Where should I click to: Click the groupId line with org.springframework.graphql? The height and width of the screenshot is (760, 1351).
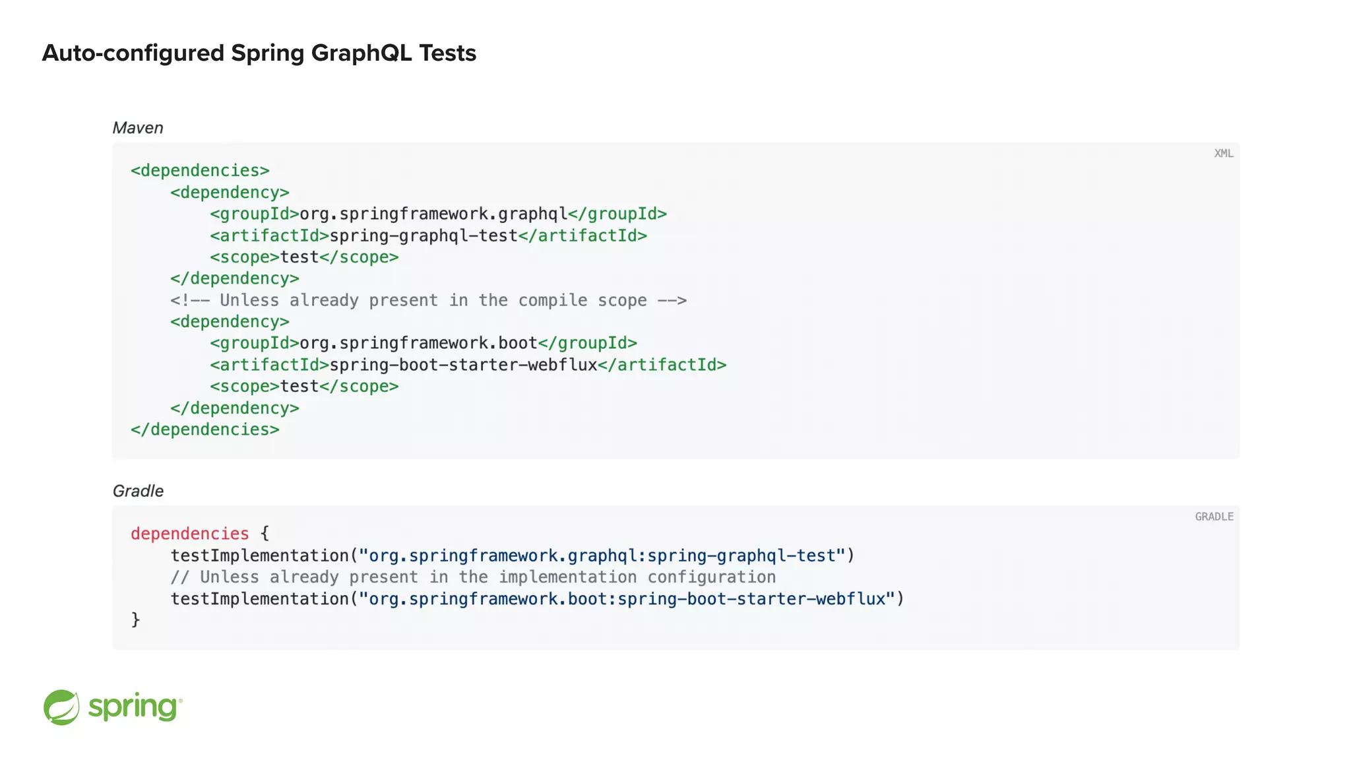[x=439, y=214]
